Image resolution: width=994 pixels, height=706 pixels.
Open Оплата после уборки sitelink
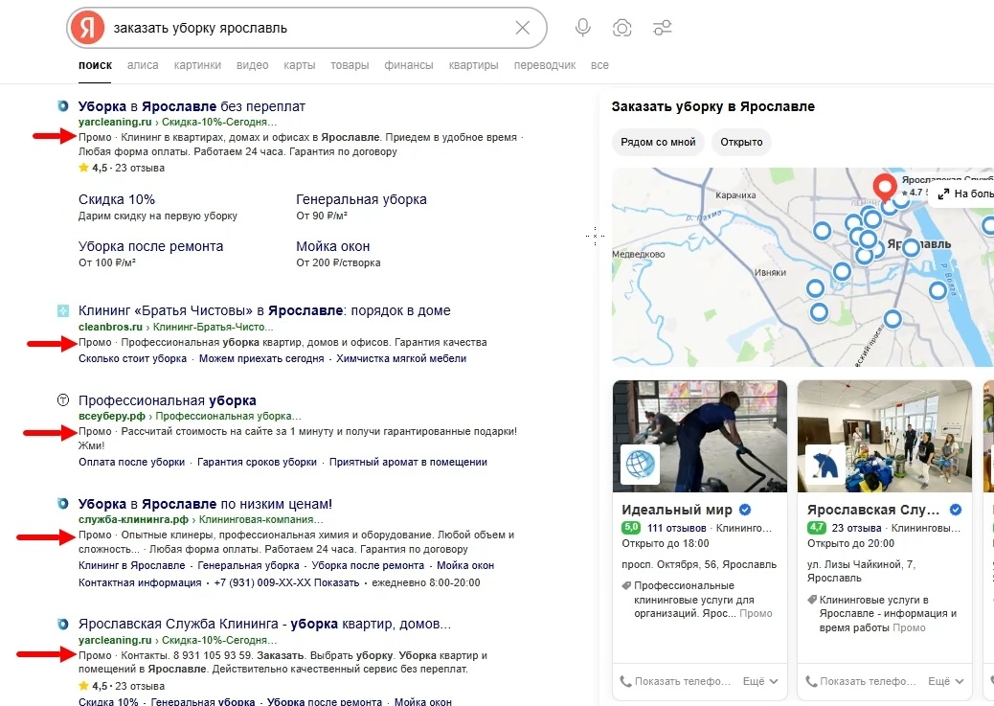coord(132,462)
